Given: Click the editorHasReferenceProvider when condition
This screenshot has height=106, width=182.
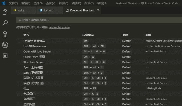Looking at the screenshot, I should [x=164, y=46].
